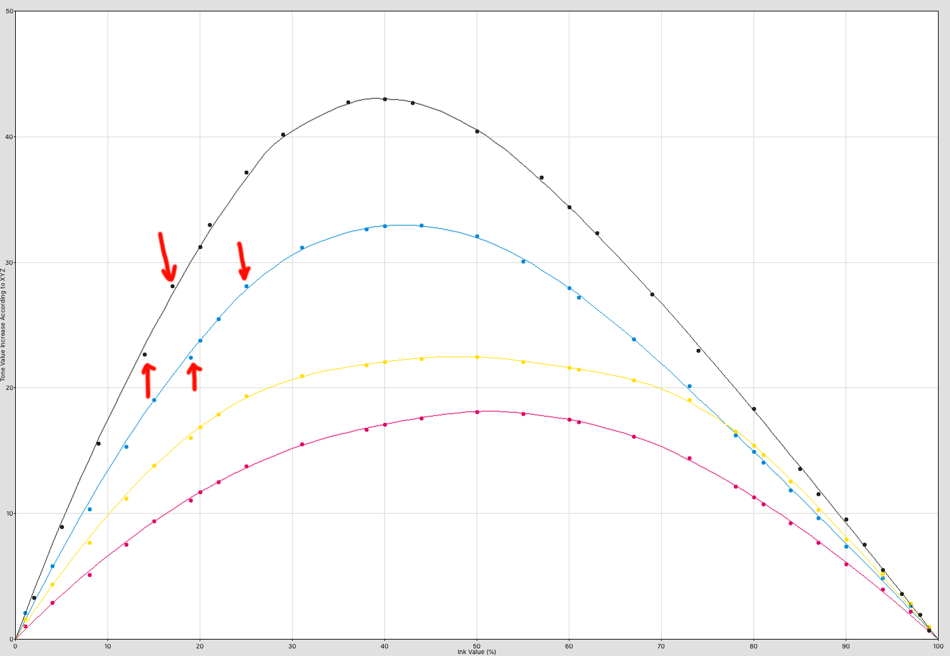This screenshot has height=656, width=950.
Task: Select the magenta curve's data point at ink 25
Action: (x=246, y=467)
